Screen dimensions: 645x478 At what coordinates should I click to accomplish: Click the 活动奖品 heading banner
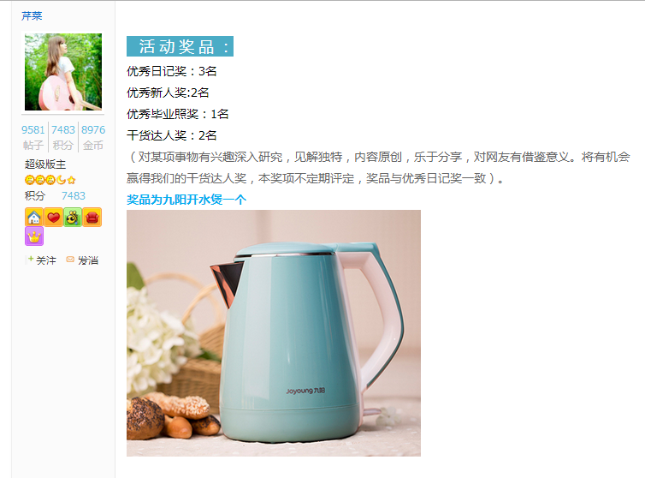coord(180,46)
